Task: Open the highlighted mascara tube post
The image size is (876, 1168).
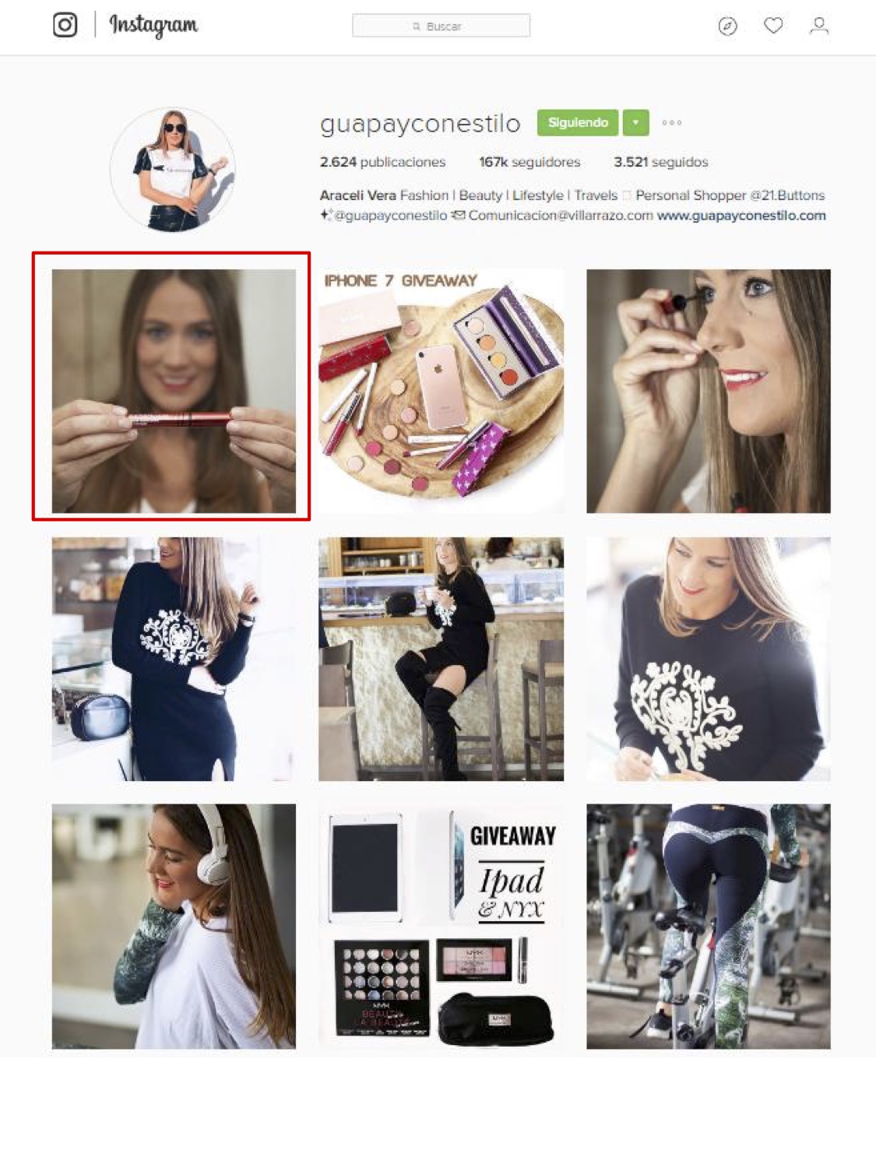Action: coord(174,391)
